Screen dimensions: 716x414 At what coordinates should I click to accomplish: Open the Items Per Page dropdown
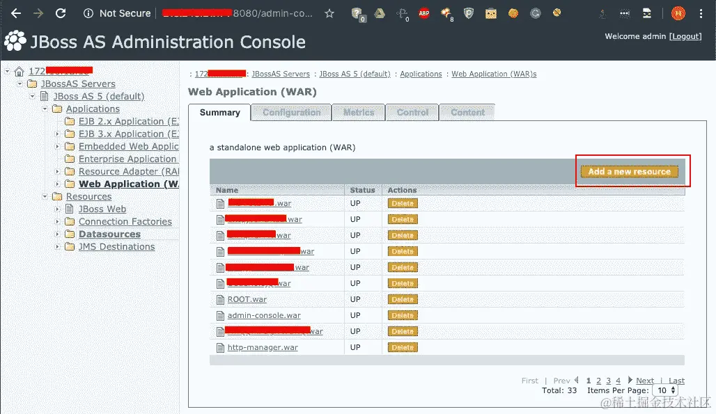(x=665, y=390)
